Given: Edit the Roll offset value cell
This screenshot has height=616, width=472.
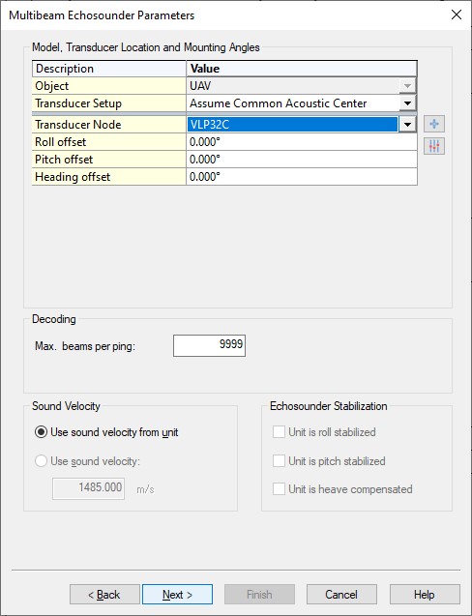Looking at the screenshot, I should 302,142.
